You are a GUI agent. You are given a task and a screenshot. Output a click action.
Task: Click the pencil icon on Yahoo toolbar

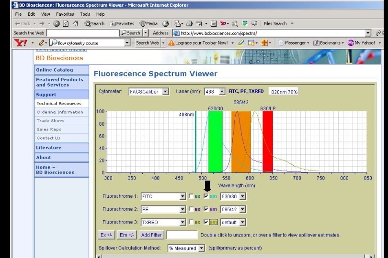pyautogui.click(x=42, y=43)
